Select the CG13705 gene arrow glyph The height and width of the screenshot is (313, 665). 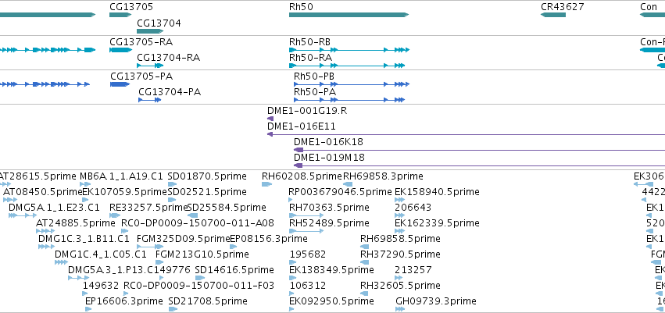pos(120,15)
